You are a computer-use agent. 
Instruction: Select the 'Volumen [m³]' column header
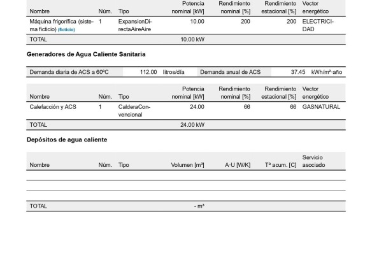(187, 165)
